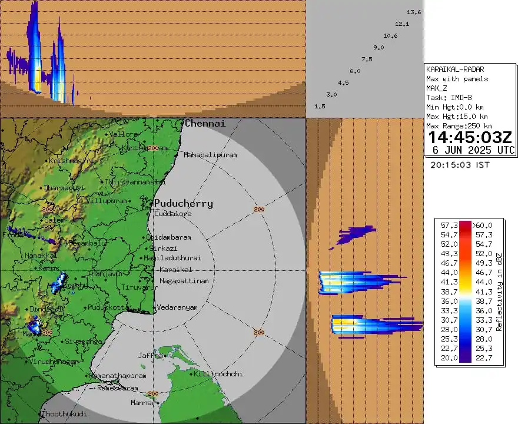This screenshot has width=518, height=424.
Task: Select the Thoothukudi label
Action: click(x=64, y=414)
